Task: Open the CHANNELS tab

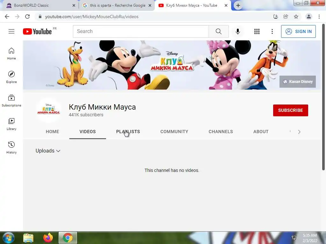Action: coord(221,132)
